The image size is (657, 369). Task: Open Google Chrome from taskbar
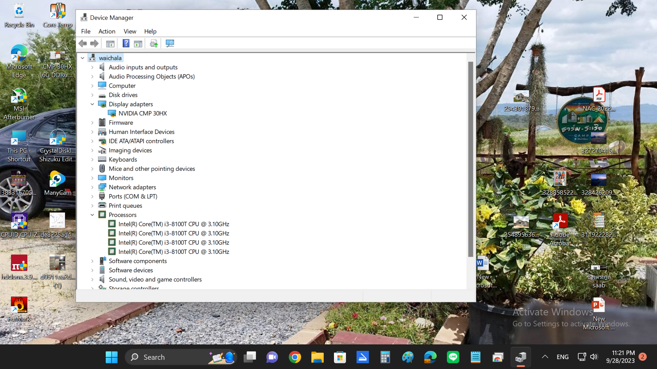click(x=295, y=357)
